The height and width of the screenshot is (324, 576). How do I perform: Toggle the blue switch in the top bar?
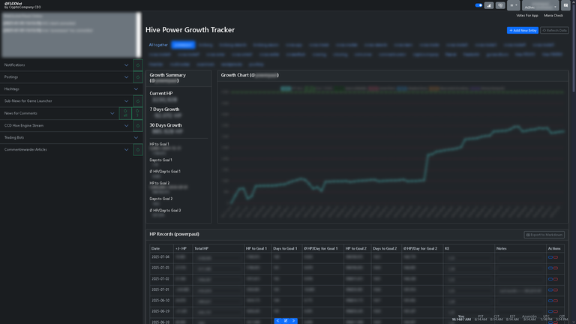point(478,5)
